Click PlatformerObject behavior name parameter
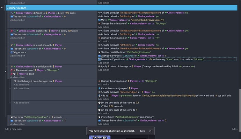241x139 pixels. [x=128, y=92]
